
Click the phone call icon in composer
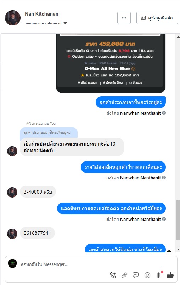[x=113, y=275]
